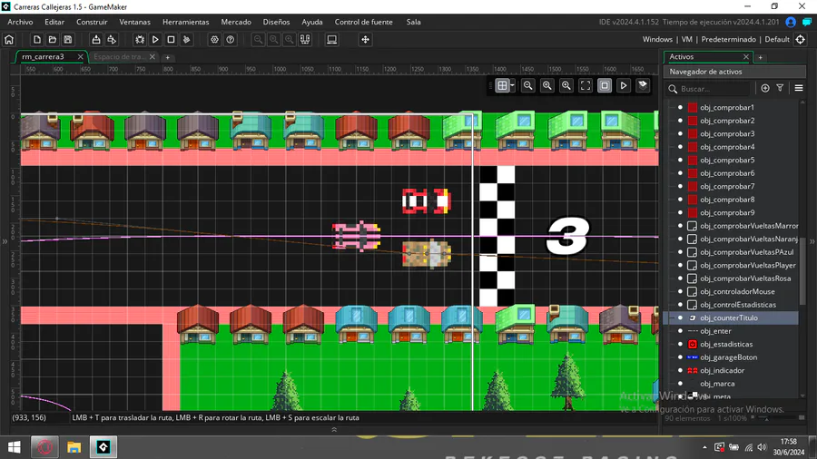Open the target manager crosshair icon
The width and height of the screenshot is (817, 459).
point(801,40)
